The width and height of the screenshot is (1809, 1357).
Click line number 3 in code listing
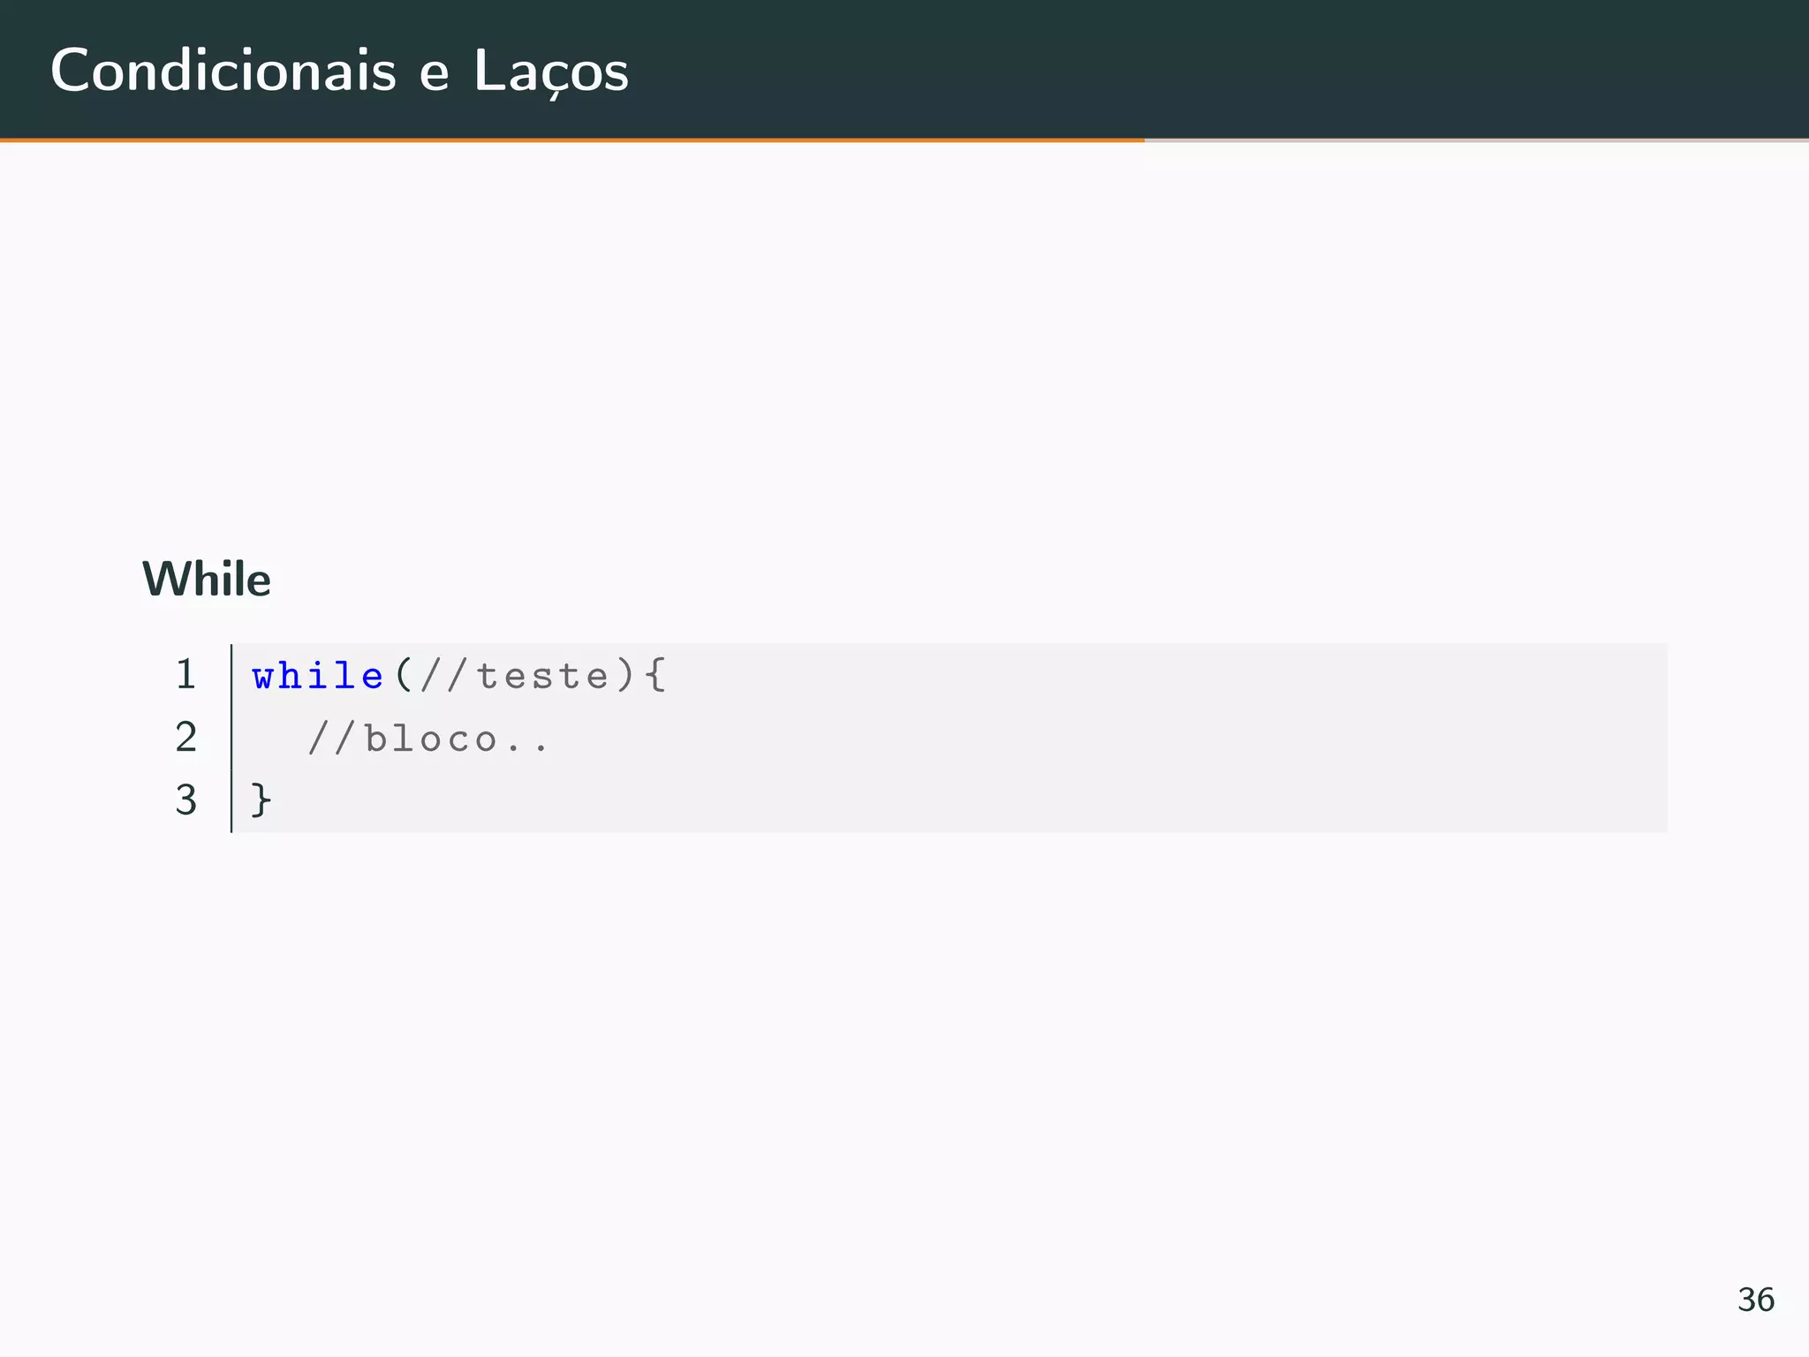coord(185,800)
